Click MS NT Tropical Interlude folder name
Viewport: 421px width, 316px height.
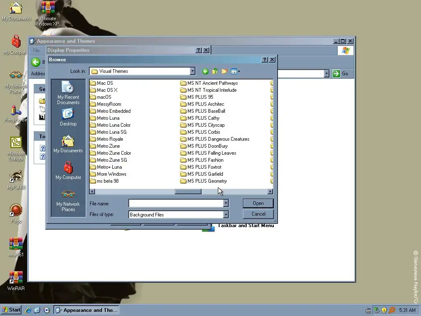[212, 90]
